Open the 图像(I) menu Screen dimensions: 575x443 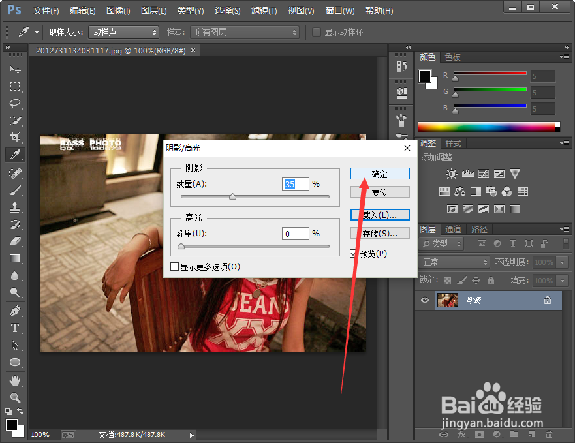(x=118, y=10)
